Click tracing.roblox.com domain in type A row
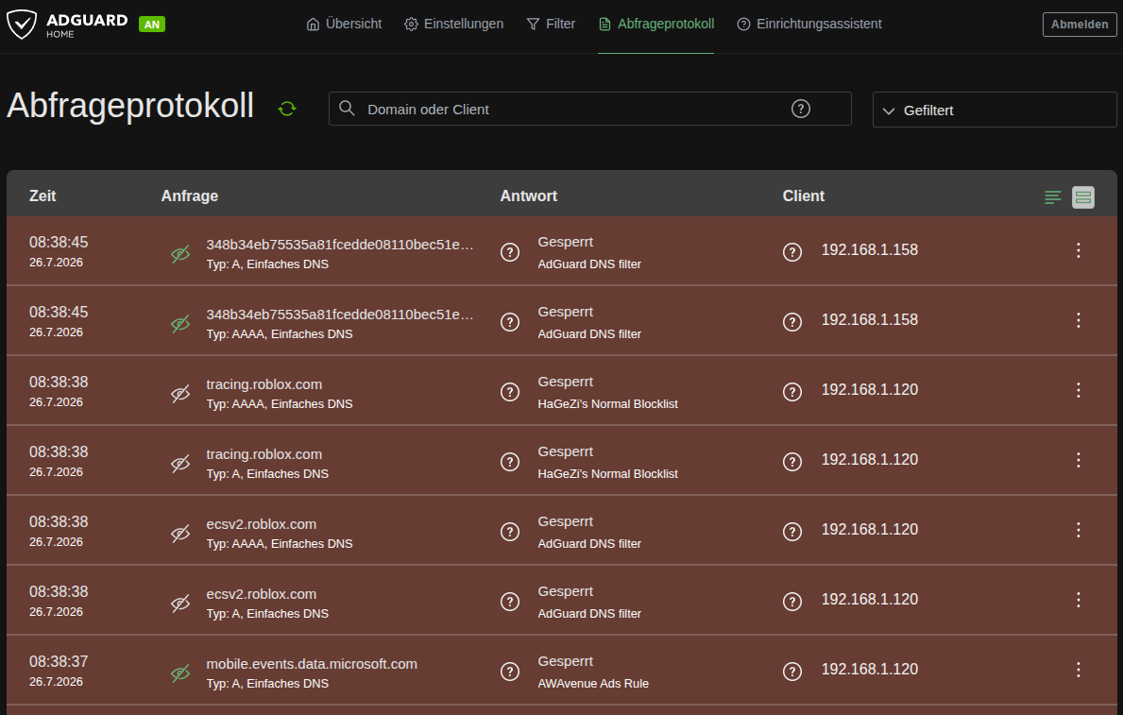 [264, 454]
